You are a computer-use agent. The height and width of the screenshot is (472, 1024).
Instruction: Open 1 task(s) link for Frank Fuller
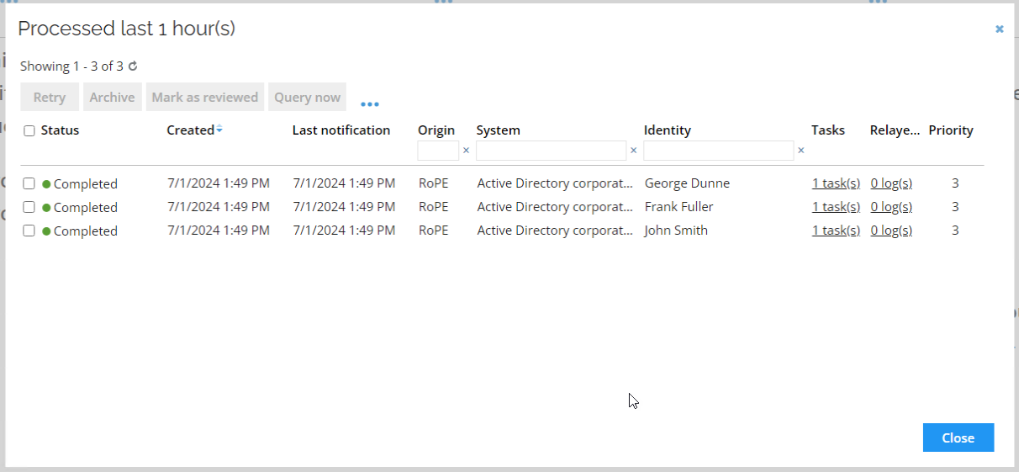coord(836,207)
